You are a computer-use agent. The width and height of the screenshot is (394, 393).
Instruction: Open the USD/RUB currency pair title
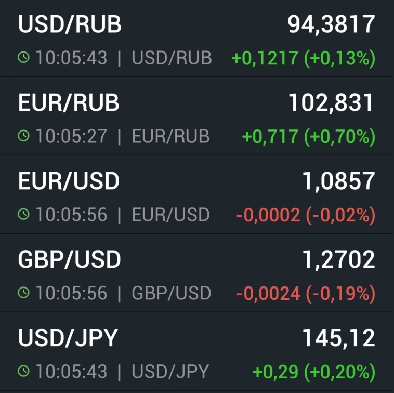coord(70,24)
